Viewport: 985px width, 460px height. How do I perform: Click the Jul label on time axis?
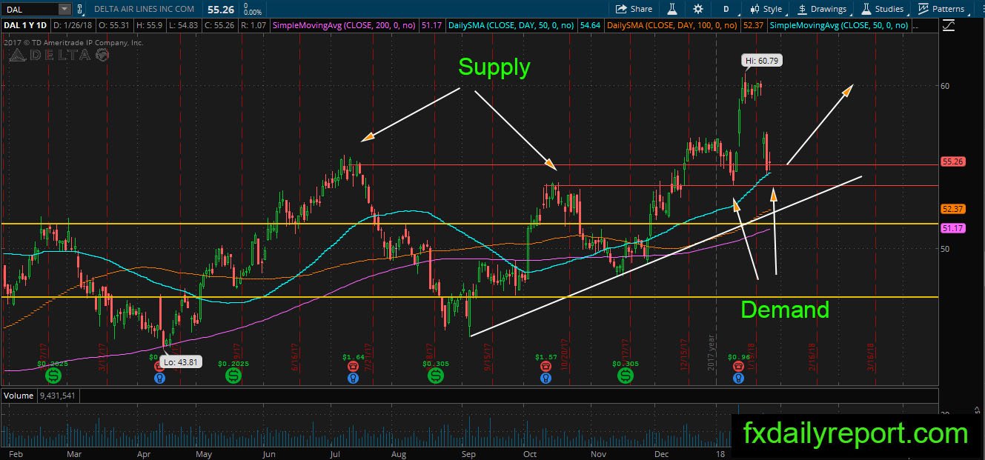coord(335,453)
